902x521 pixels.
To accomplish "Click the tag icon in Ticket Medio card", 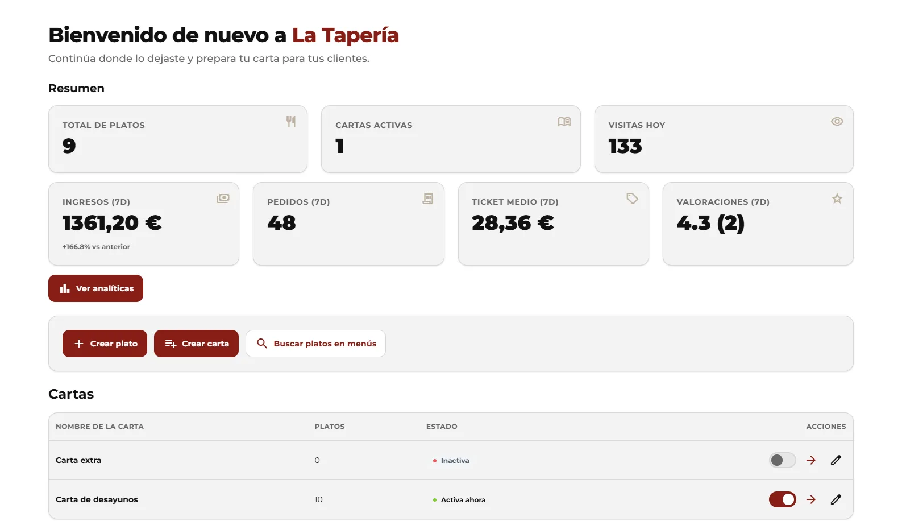I will 632,199.
